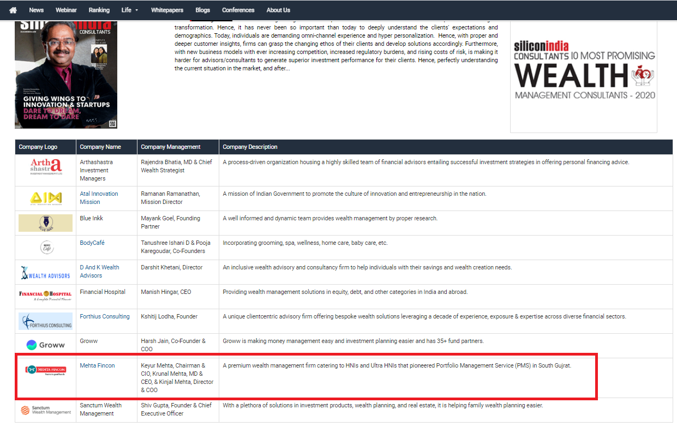Click the Forthius Consulting logo

coord(45,321)
